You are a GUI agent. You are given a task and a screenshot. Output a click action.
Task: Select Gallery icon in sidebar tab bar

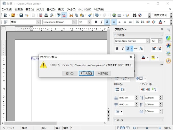pyautogui.click(x=169, y=53)
